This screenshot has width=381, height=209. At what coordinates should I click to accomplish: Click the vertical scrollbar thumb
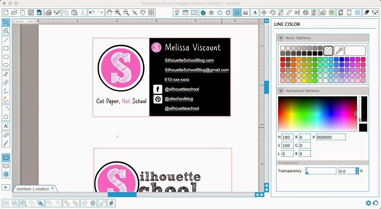tap(266, 87)
